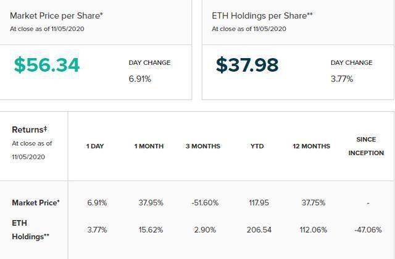Select the 1 MONTH column header
The height and width of the screenshot is (259, 395).
point(149,146)
